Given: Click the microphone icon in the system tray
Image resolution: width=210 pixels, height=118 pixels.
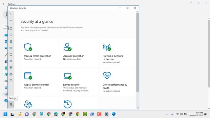Looking at the screenshot, I should point(172,114).
